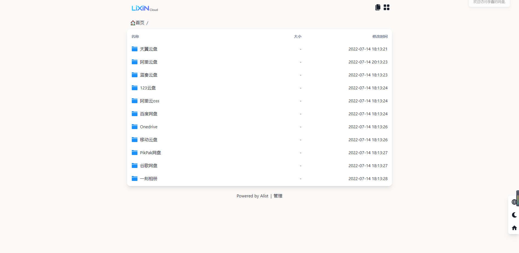Click folder icon for 阿里云盘
The width and height of the screenshot is (519, 253).
tap(135, 62)
